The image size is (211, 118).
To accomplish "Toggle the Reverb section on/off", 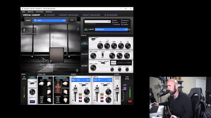I will pyautogui.click(x=84, y=66).
